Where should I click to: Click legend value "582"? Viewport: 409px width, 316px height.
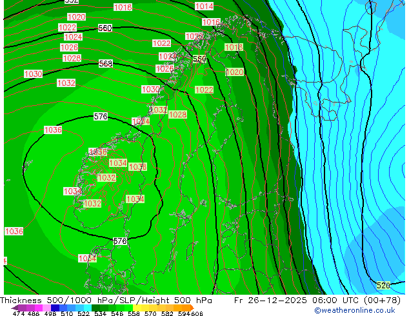(x=167, y=313)
